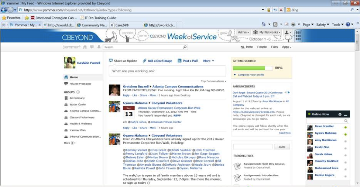
Task: Click Complete your profile link
Action: coord(251,75)
